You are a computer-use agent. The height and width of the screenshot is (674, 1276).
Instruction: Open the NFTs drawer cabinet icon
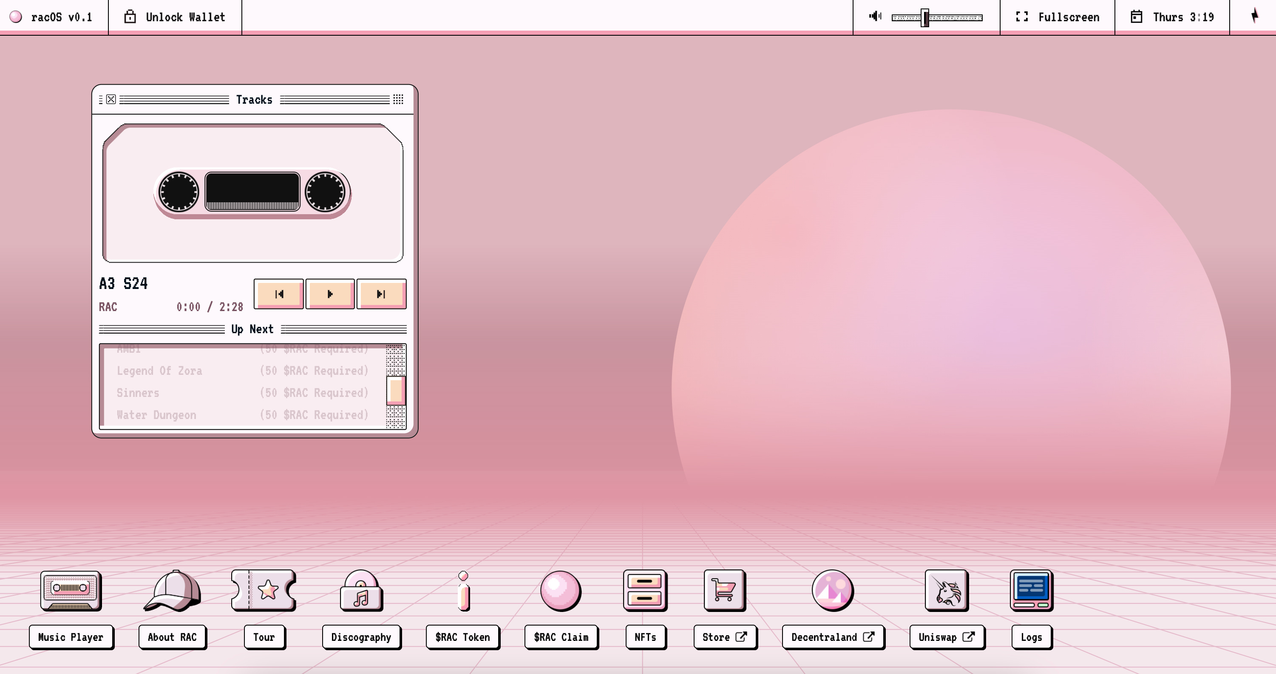(x=645, y=590)
